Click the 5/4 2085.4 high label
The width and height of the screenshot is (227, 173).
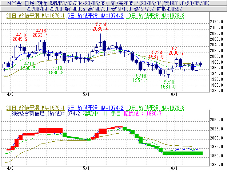(100, 27)
